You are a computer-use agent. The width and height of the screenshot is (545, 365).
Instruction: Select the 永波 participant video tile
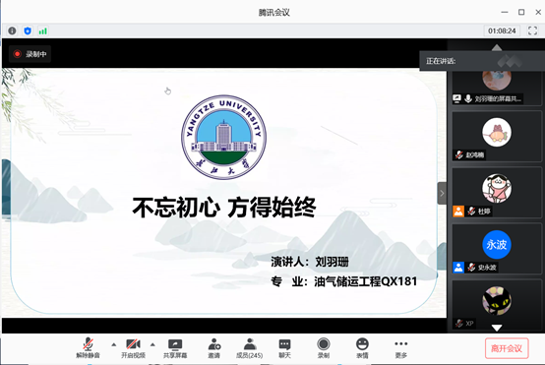click(497, 249)
